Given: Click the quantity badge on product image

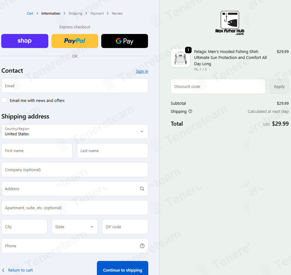Looking at the screenshot, I should tap(188, 50).
